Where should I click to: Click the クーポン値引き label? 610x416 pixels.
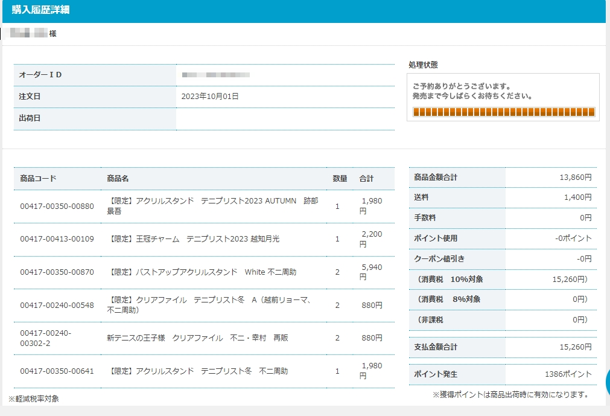coord(439,259)
